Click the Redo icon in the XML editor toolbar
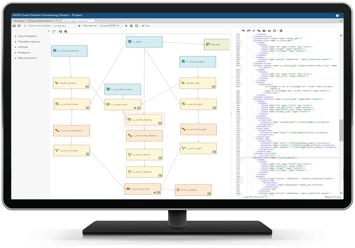Viewport: 355px width, 248px height. coord(248,30)
